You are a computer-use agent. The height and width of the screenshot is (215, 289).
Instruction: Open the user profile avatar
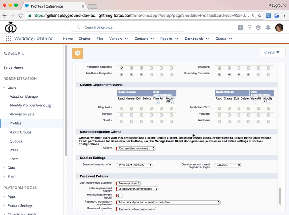click(x=279, y=28)
